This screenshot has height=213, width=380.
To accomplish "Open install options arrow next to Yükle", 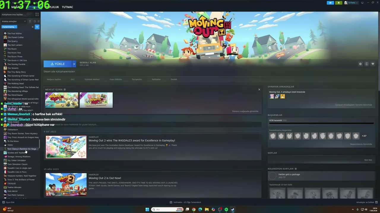I will pyautogui.click(x=74, y=64).
